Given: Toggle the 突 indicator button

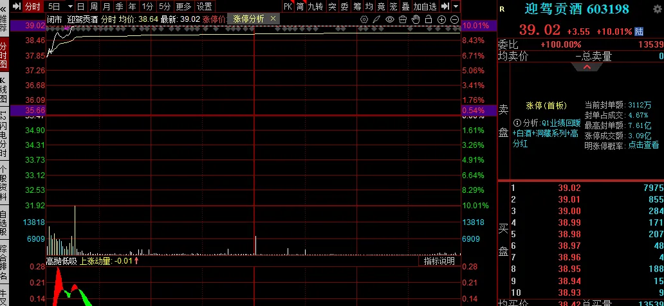Looking at the screenshot, I should coord(333,6).
